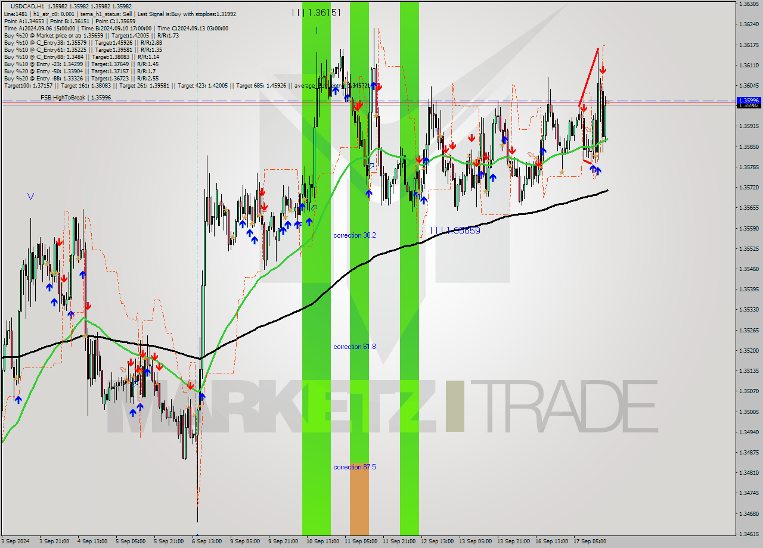Click the 1.36110 price axis label
This screenshot has height=548, width=763.
(749, 65)
